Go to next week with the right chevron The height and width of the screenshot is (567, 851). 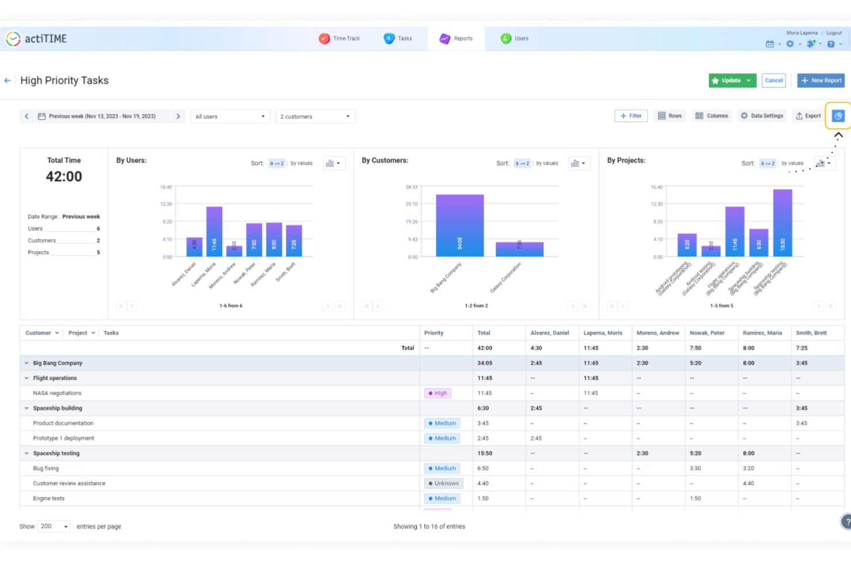(178, 117)
